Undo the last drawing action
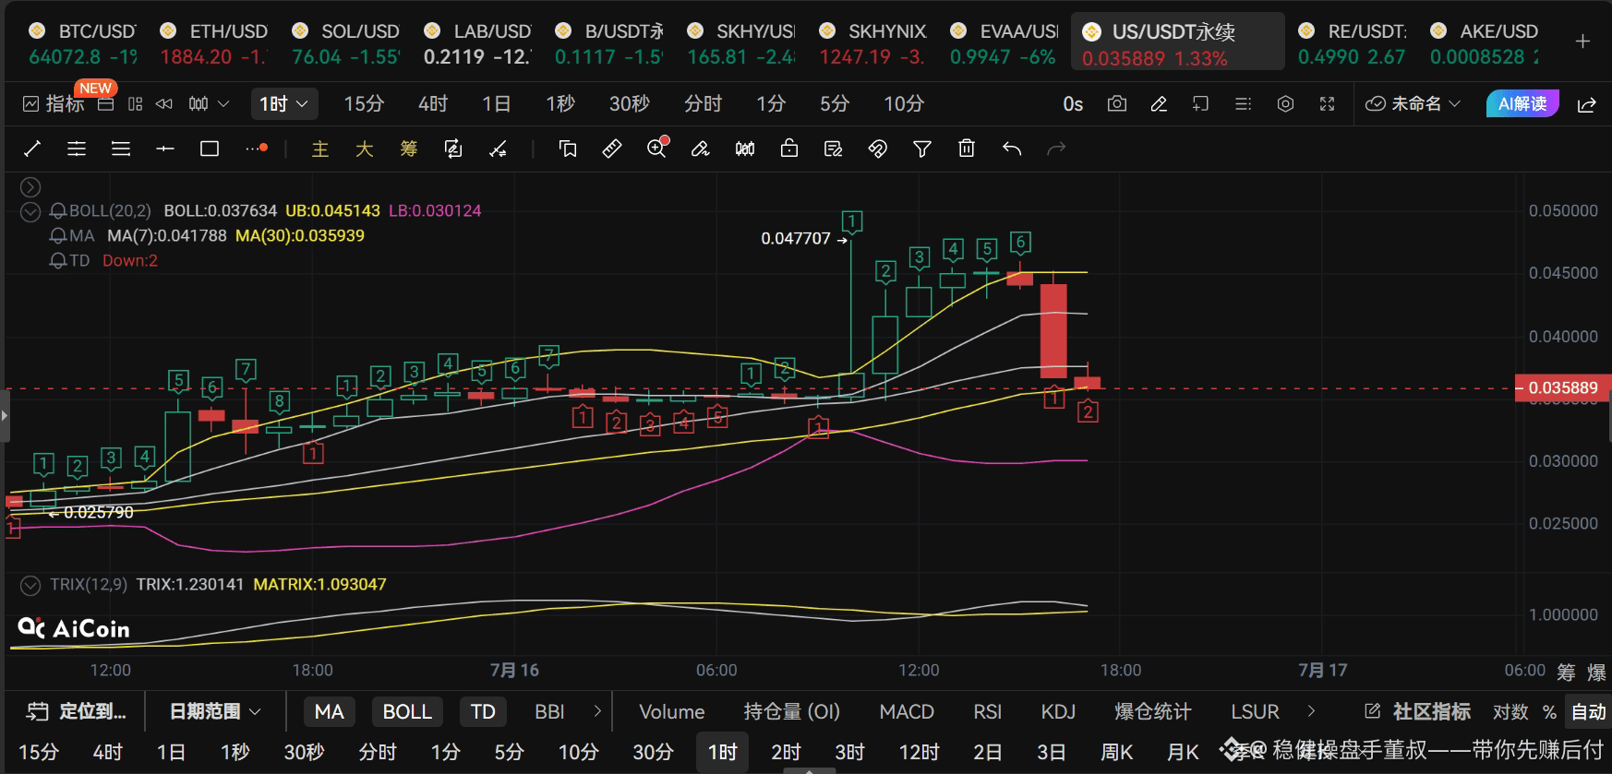Viewport: 1612px width, 774px height. click(x=1012, y=149)
